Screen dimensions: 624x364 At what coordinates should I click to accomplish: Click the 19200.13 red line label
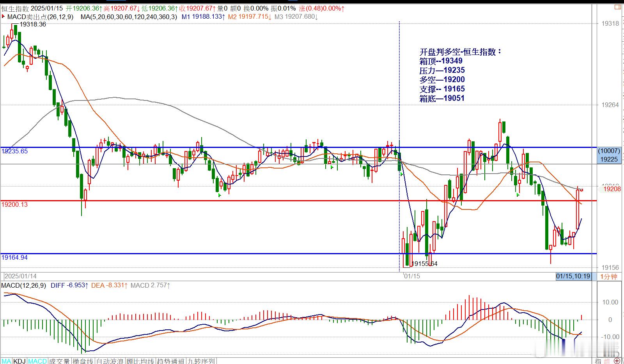tap(14, 204)
